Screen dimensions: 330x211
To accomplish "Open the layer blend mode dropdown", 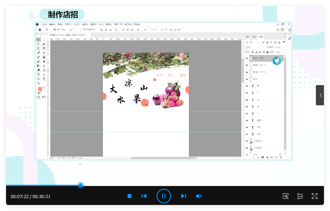I will 255,47.
